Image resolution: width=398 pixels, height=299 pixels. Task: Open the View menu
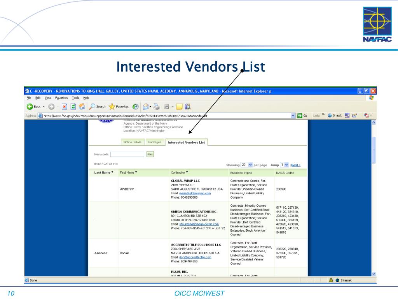coord(48,98)
